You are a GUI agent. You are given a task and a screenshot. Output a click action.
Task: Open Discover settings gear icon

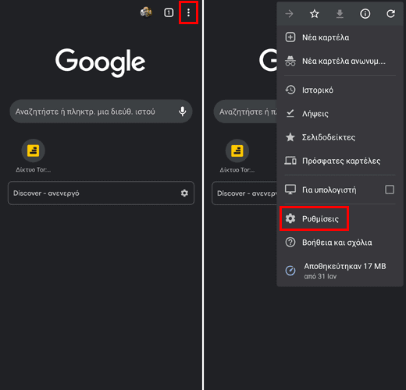pyautogui.click(x=184, y=193)
